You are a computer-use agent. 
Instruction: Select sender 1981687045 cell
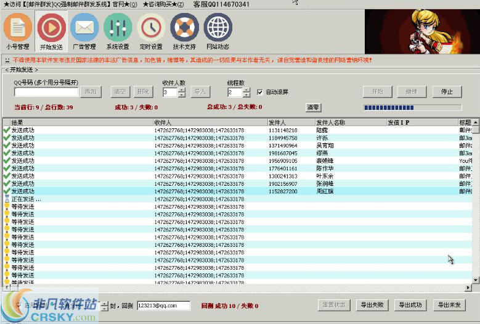coord(283,153)
